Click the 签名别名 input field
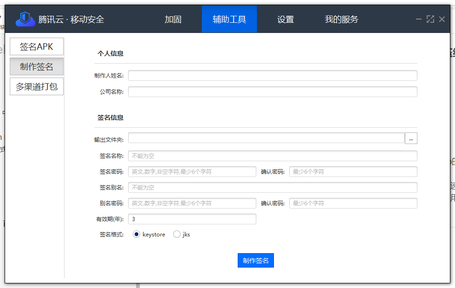Viewport: 455px width, 288px height. (x=273, y=188)
